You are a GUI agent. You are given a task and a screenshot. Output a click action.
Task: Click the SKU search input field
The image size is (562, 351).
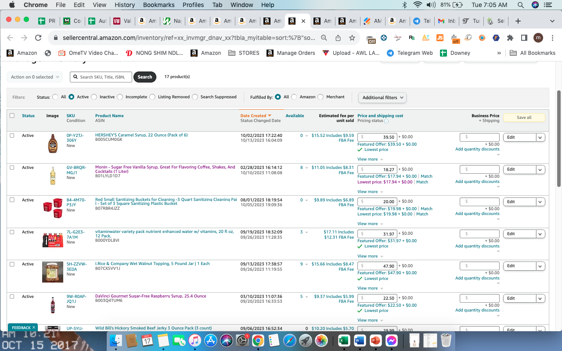(101, 77)
